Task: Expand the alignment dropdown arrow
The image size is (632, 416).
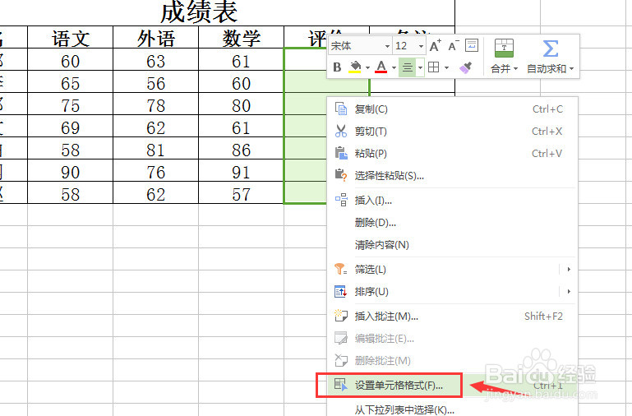Action: click(420, 67)
